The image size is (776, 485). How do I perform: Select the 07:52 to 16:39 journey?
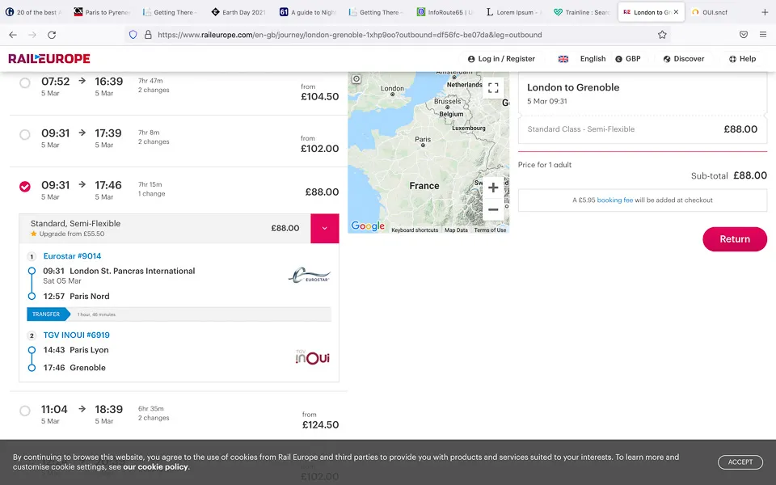pyautogui.click(x=25, y=82)
